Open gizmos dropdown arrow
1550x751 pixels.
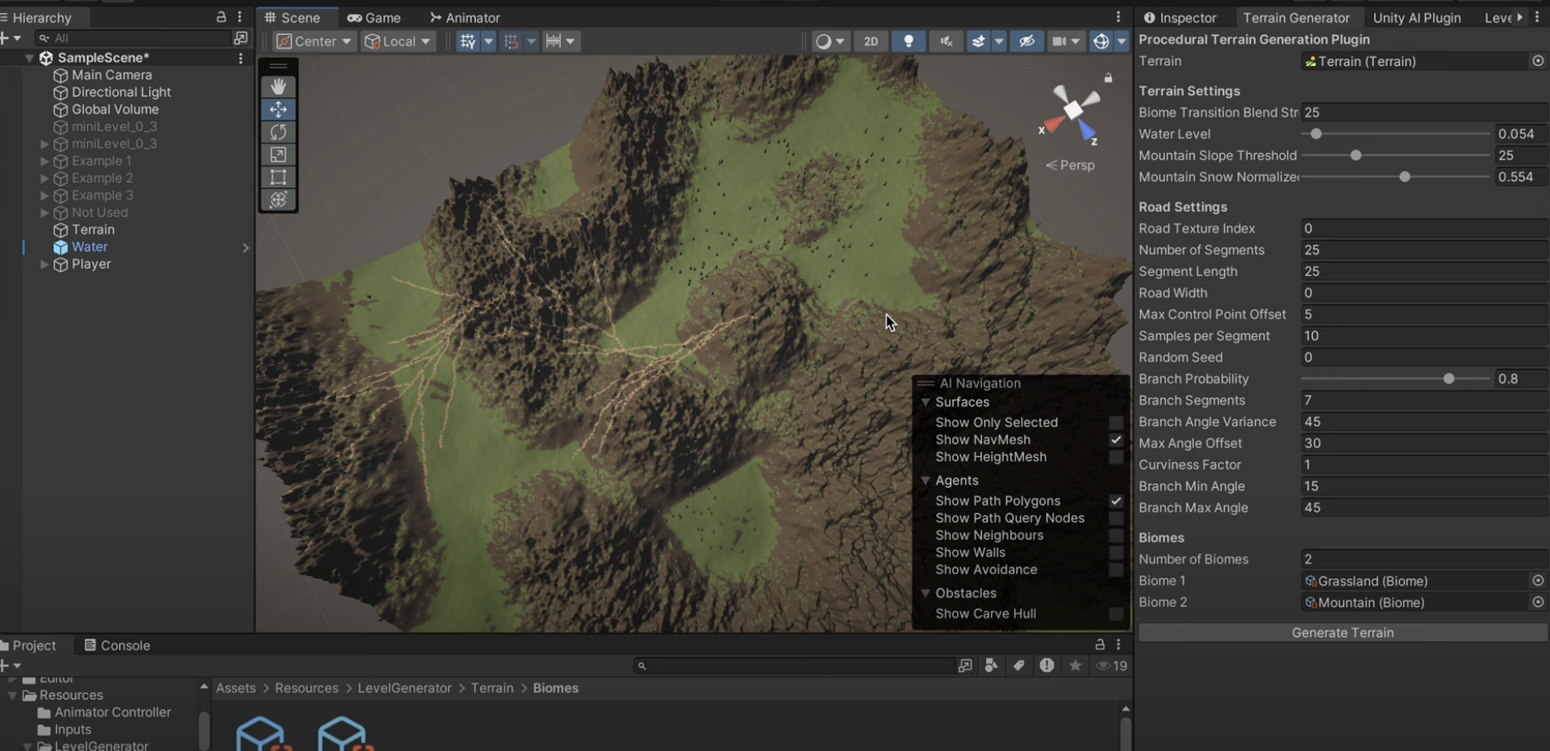(1121, 42)
